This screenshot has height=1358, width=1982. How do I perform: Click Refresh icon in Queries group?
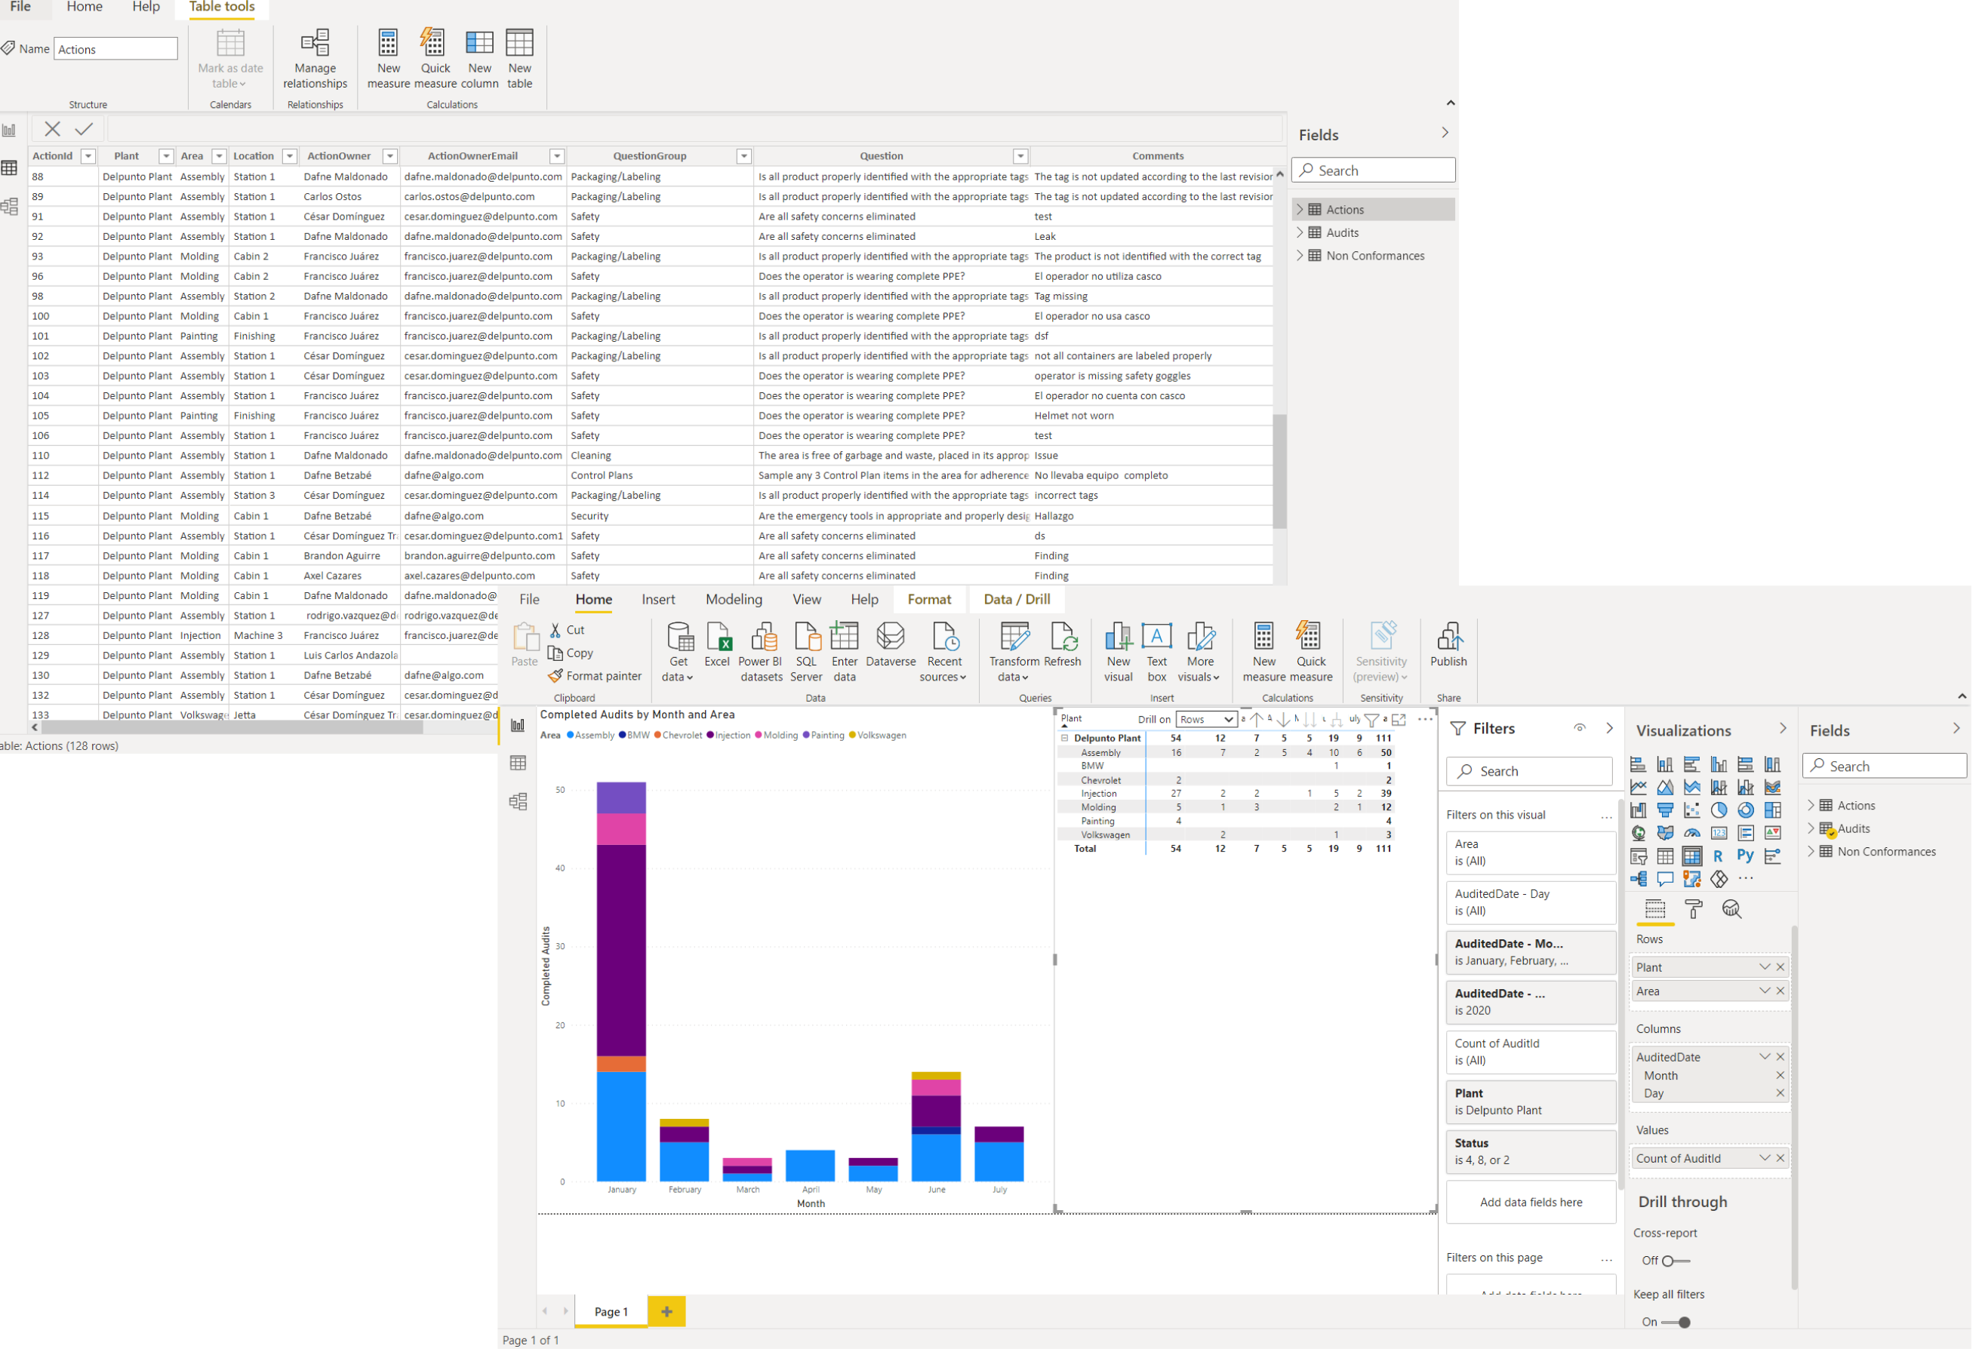point(1064,638)
